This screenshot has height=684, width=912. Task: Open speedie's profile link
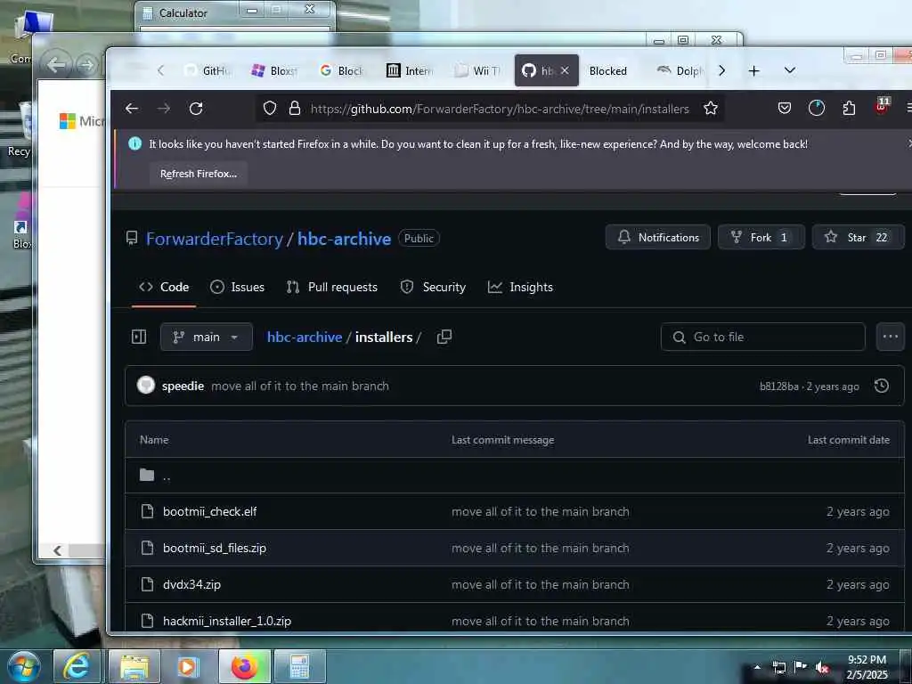pos(183,387)
